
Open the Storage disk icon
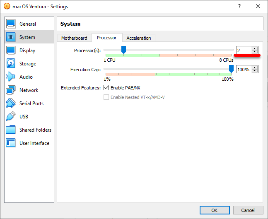click(x=11, y=63)
